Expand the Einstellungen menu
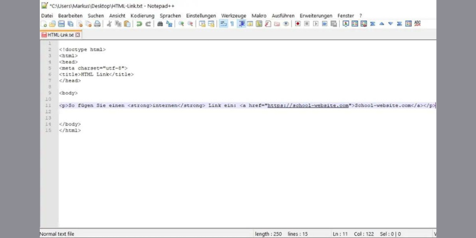This screenshot has width=476, height=238. click(201, 15)
